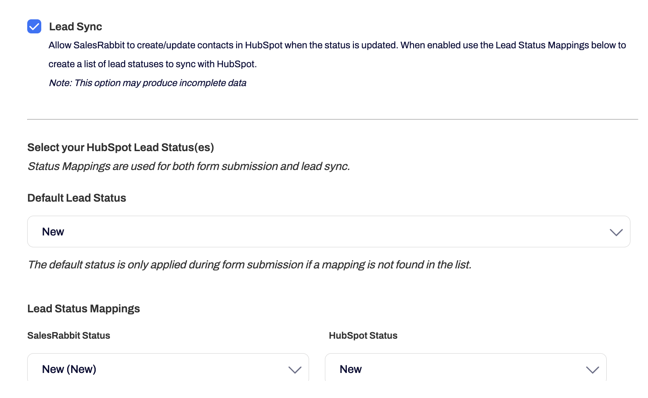Open the HubSpot Status "New" dropdown
The image size is (648, 398).
pyautogui.click(x=465, y=369)
